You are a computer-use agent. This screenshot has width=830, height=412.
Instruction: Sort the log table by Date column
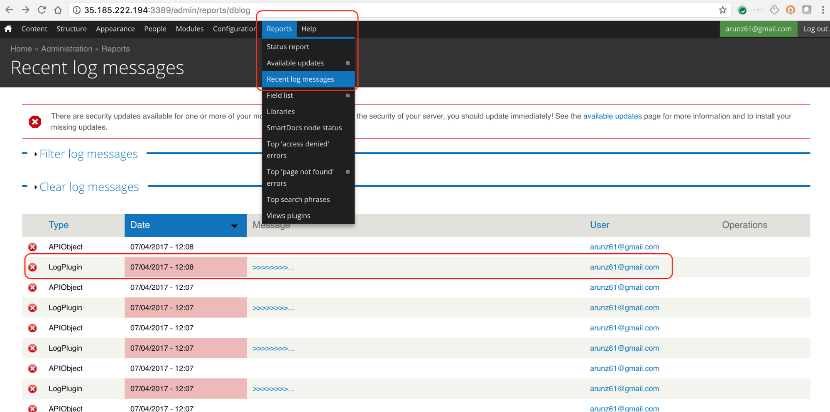pos(140,225)
